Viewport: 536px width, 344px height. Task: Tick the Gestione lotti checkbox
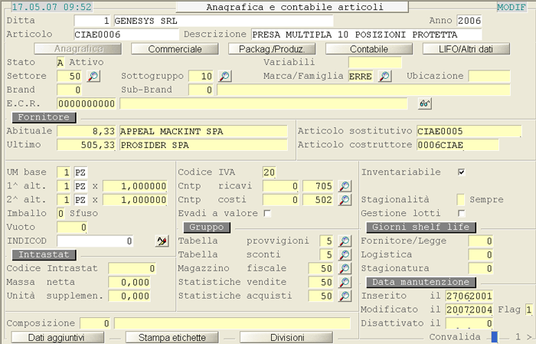pyautogui.click(x=461, y=213)
